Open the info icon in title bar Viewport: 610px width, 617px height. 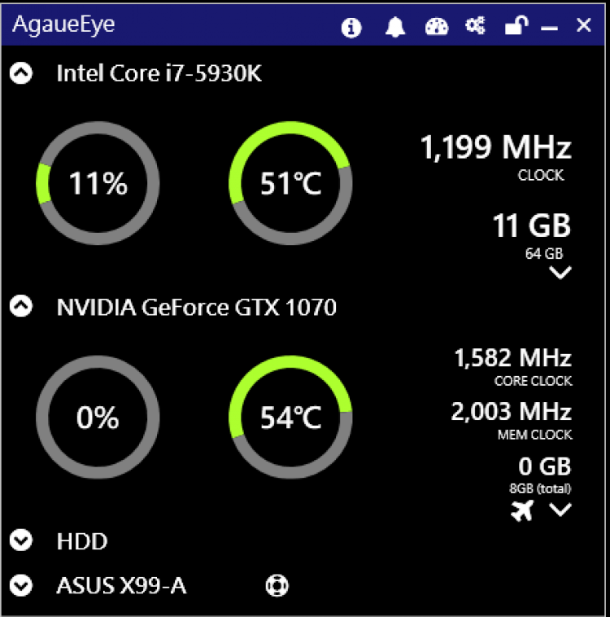point(351,28)
